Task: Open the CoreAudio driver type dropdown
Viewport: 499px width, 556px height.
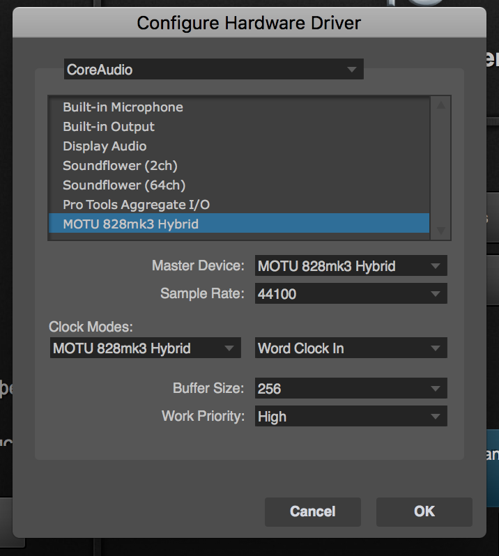Action: coord(213,70)
